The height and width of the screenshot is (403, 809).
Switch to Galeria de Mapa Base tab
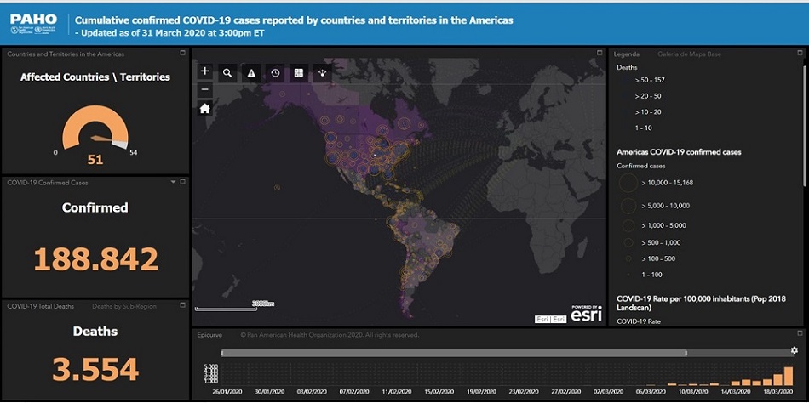pos(689,54)
